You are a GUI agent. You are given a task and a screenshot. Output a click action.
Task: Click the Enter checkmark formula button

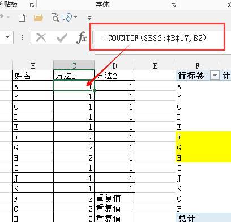point(62,37)
